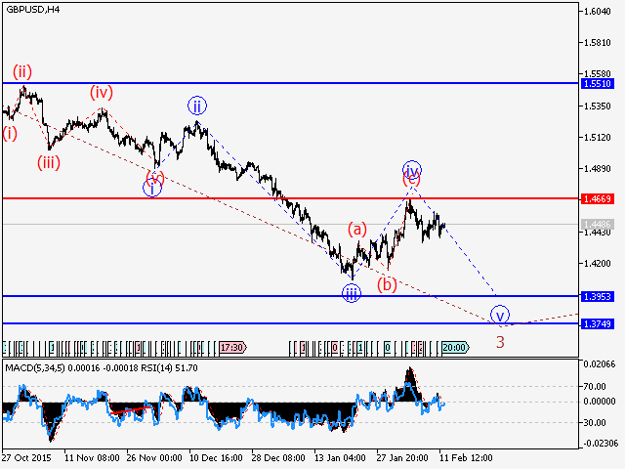Select the red (iv) wave label
The image size is (625, 469).
click(x=102, y=93)
